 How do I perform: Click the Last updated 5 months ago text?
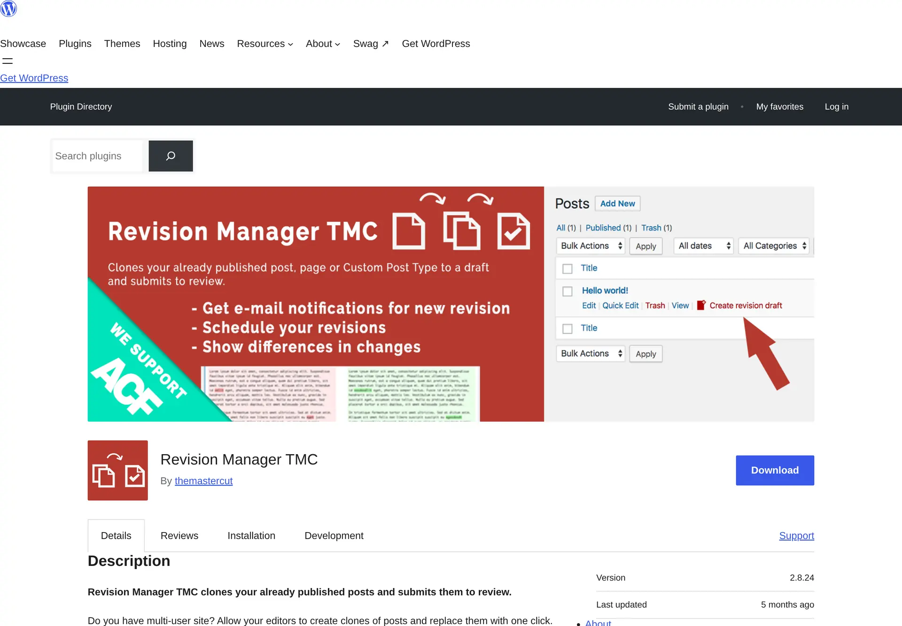787,605
